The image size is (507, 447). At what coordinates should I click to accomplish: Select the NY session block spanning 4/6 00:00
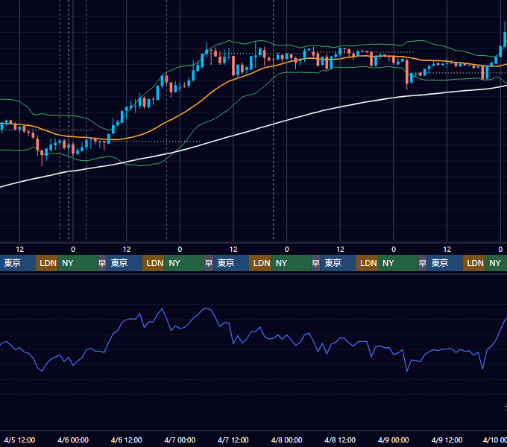pyautogui.click(x=78, y=263)
